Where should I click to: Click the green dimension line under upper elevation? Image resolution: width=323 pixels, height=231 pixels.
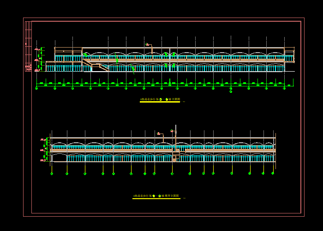tap(161, 85)
